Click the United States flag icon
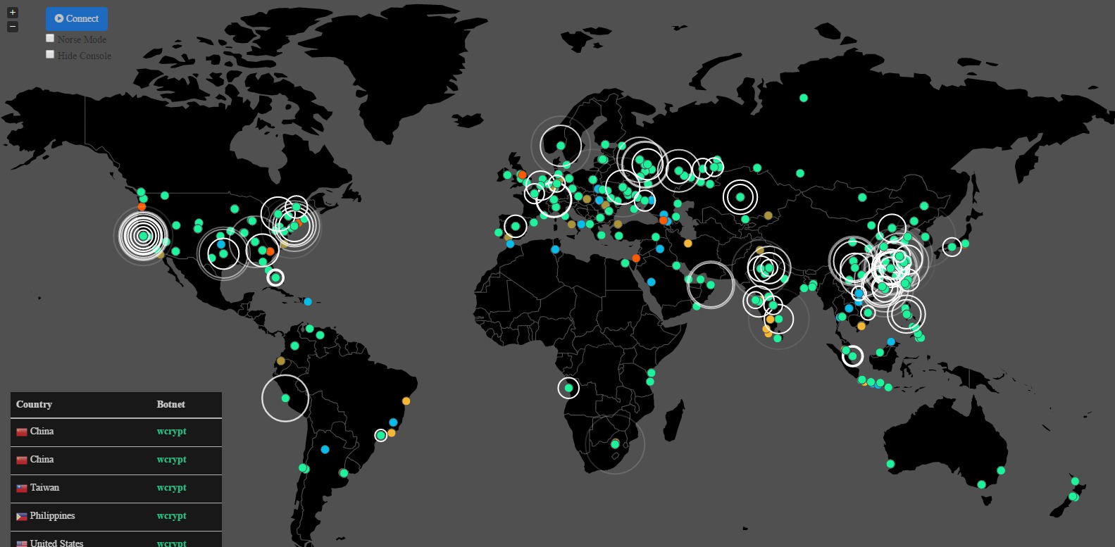This screenshot has height=547, width=1115. (22, 544)
